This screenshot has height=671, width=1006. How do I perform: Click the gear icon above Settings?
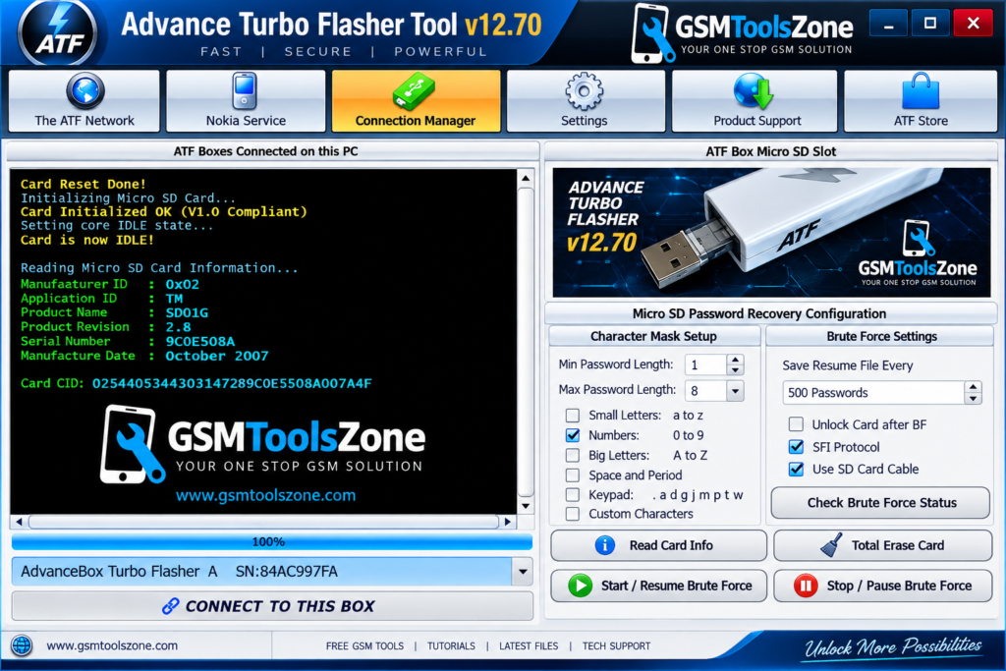(584, 91)
